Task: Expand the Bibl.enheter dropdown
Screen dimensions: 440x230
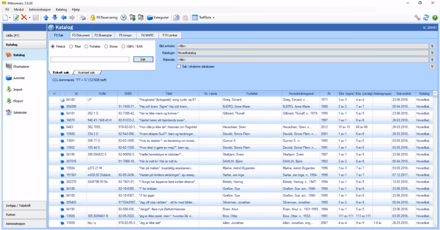Action: point(432,46)
